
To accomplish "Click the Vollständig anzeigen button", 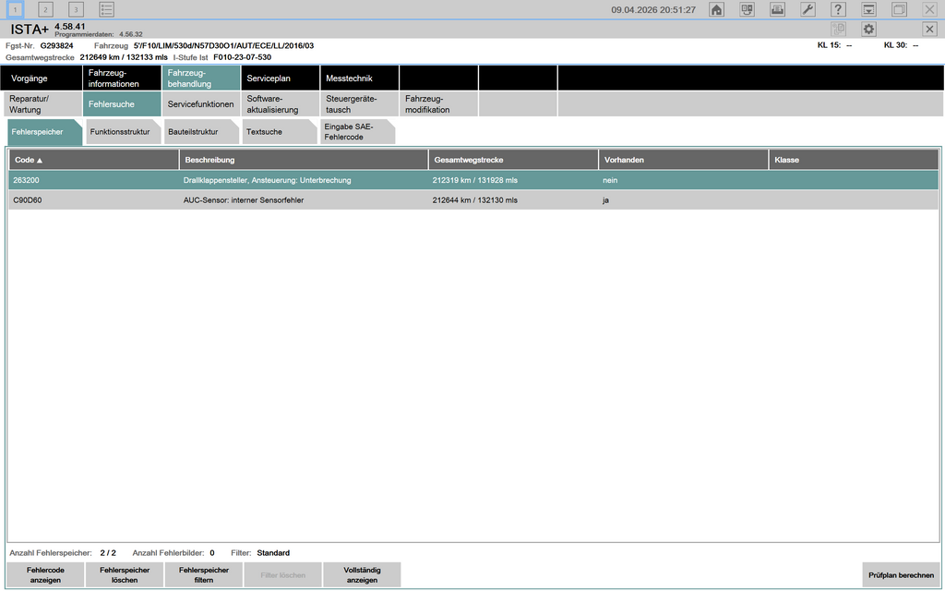I will (362, 575).
